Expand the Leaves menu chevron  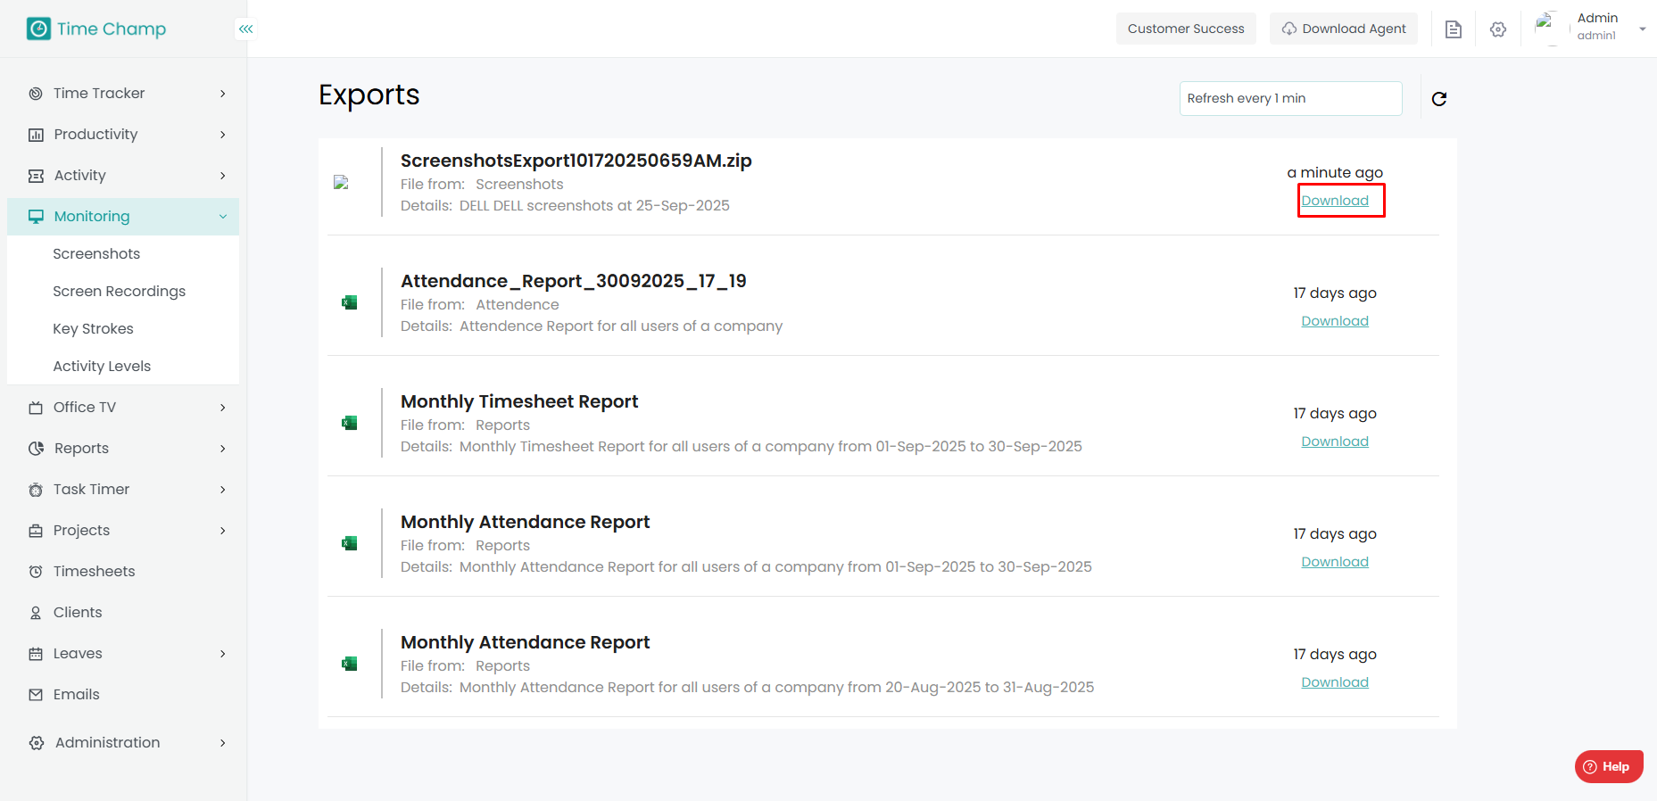click(223, 654)
